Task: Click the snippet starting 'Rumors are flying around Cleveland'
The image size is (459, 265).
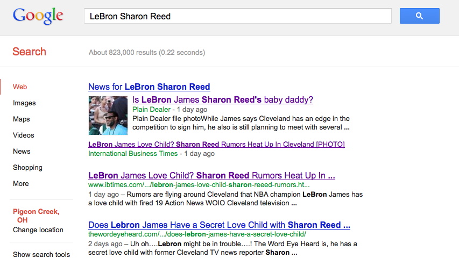Action: click(225, 198)
